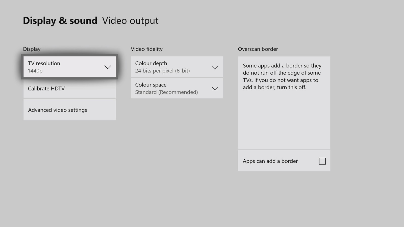Screen dimensions: 404x227
Task: Click the 'Colour space' title text
Action: click(151, 85)
